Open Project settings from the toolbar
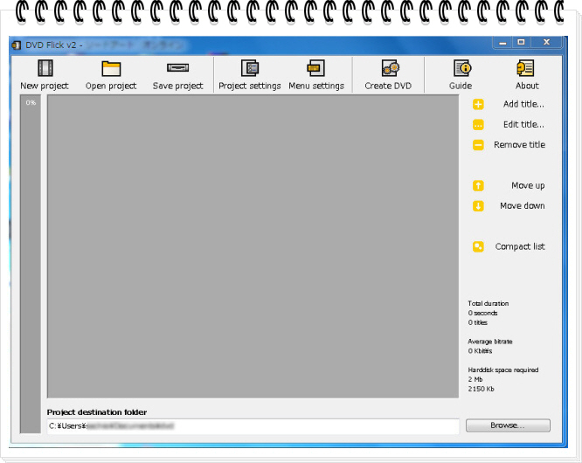Viewport: 582px width, 463px height. pos(250,75)
